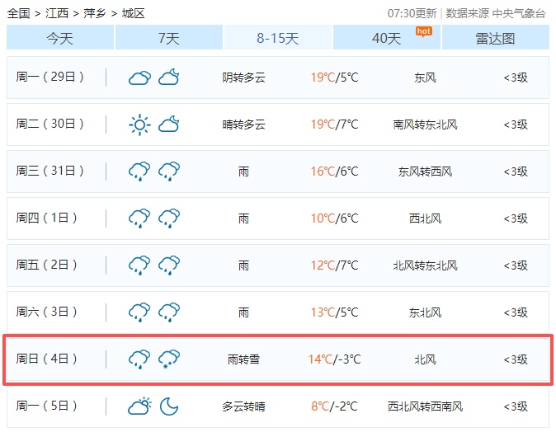Click the cloudy night icon for 周二(30日)
Image resolution: width=556 pixels, height=432 pixels.
coord(169,124)
